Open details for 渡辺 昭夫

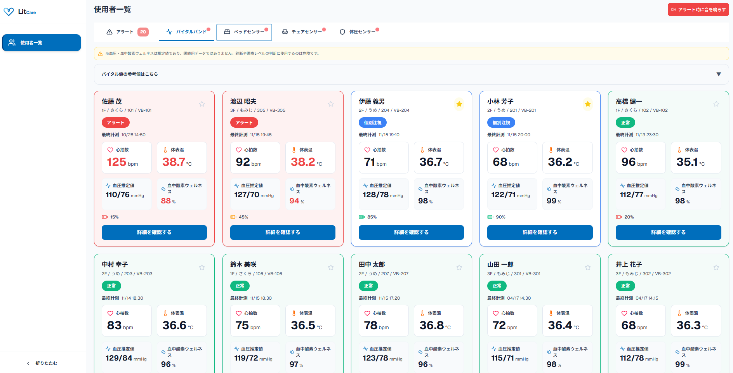[x=283, y=232]
